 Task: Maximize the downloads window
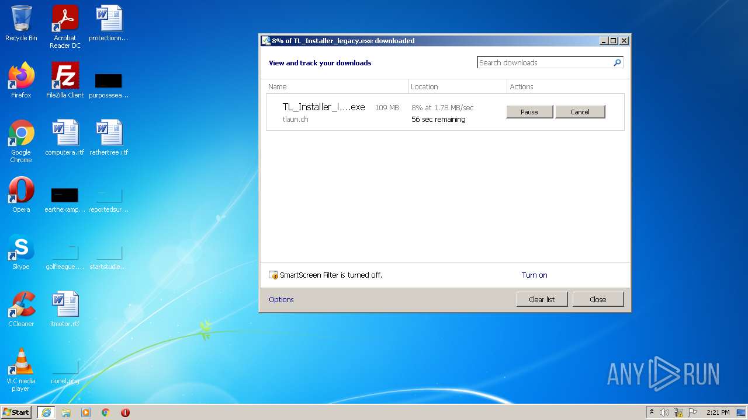click(613, 41)
